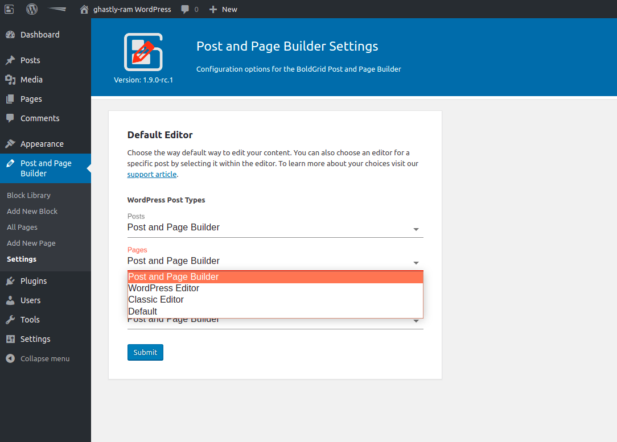Open Posts menu in sidebar
Screen dimensions: 617x442
coord(30,60)
